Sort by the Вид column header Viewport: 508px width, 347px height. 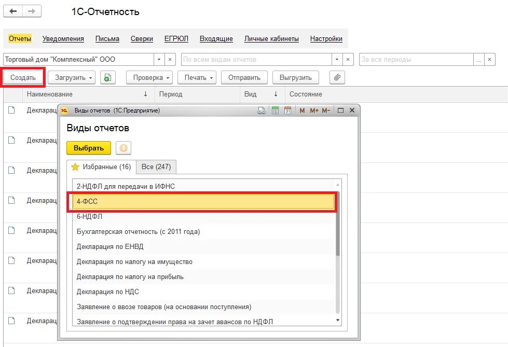coord(263,94)
